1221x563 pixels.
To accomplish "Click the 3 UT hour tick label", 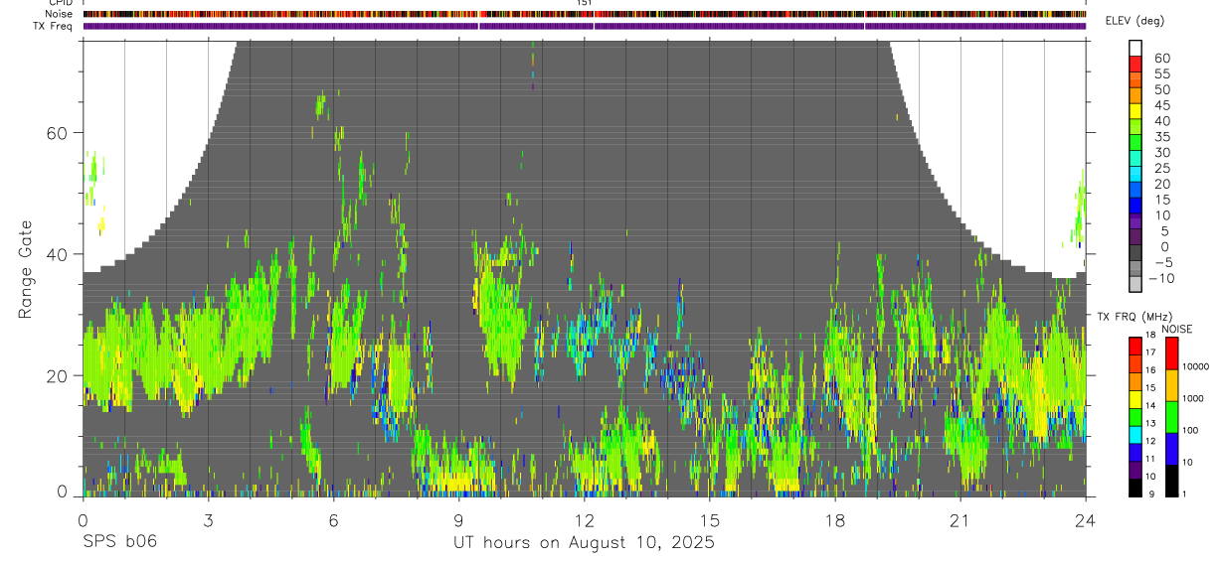I will (208, 521).
